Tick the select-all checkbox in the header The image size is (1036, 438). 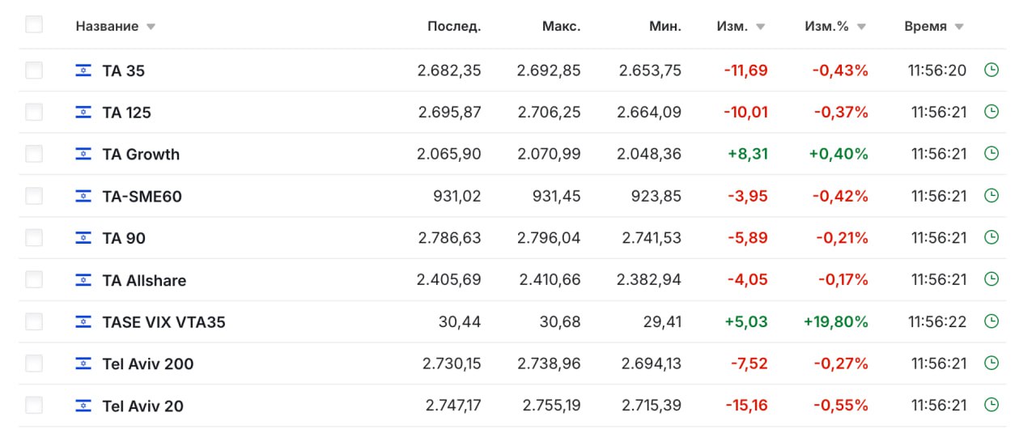pyautogui.click(x=34, y=25)
